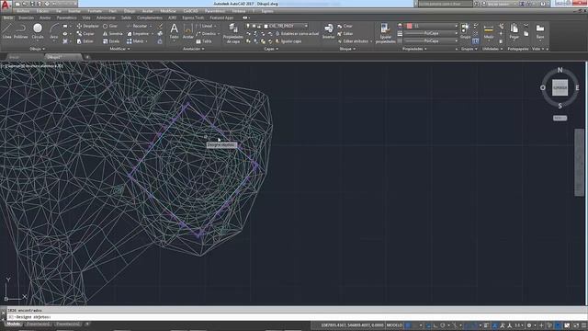
Task: Expand the Propiedades panel
Action: 414,49
